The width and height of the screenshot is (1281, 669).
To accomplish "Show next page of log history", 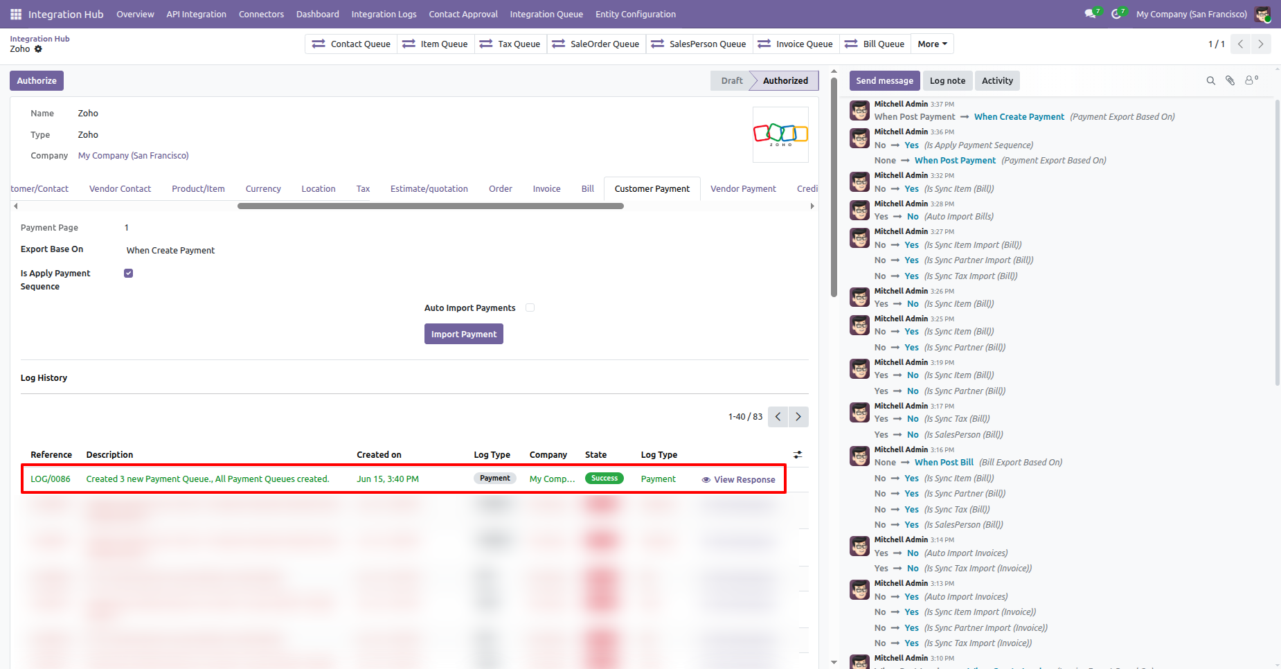I will [x=798, y=417].
